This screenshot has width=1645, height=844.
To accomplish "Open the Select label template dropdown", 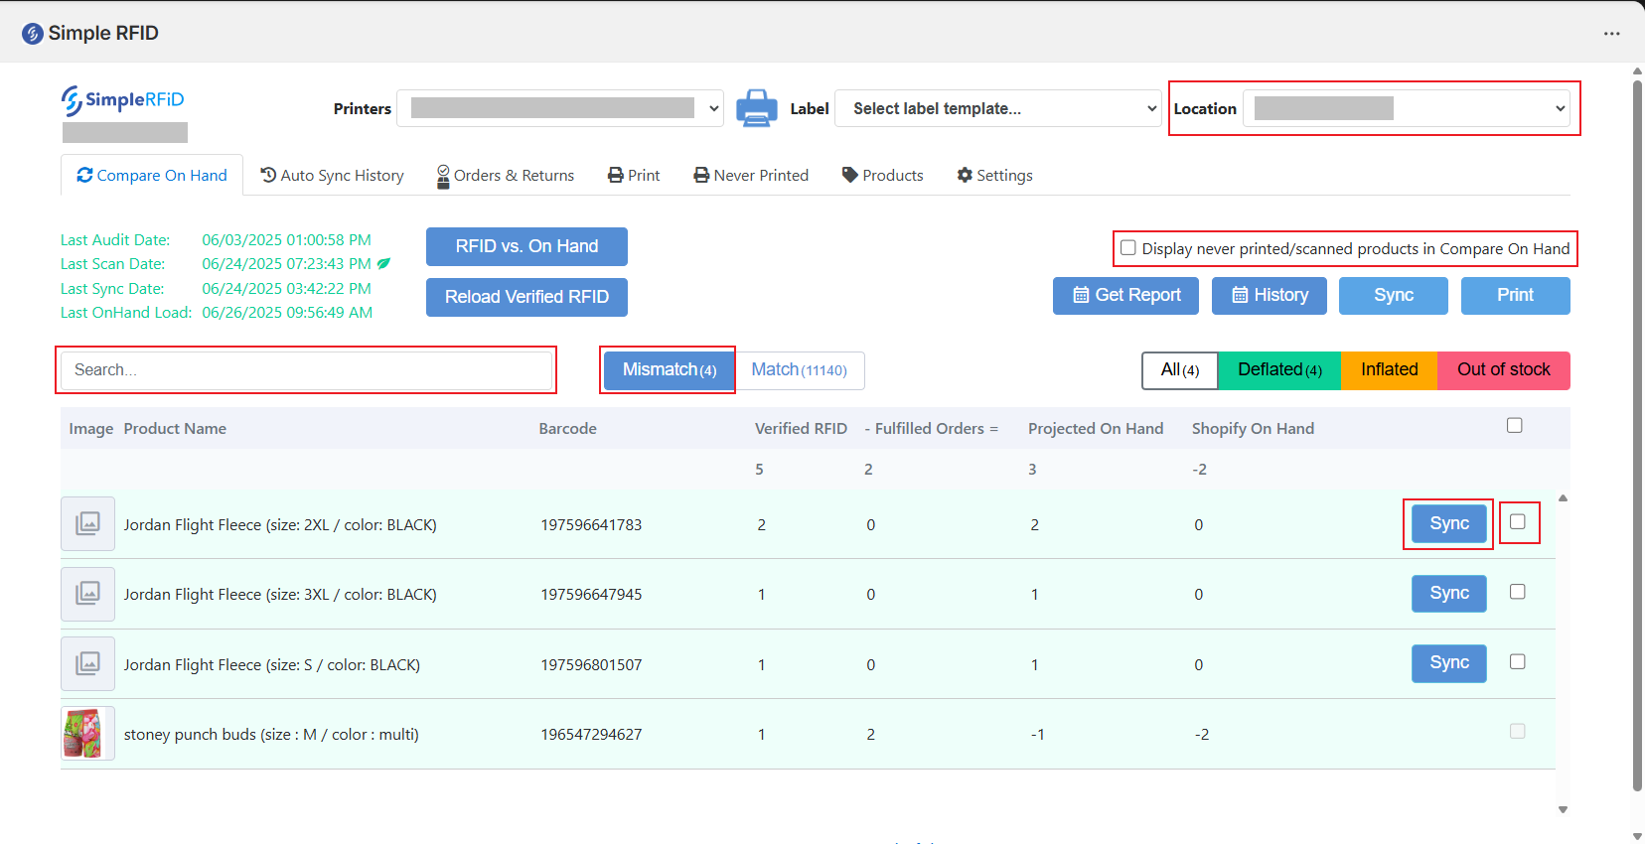I will tap(998, 108).
